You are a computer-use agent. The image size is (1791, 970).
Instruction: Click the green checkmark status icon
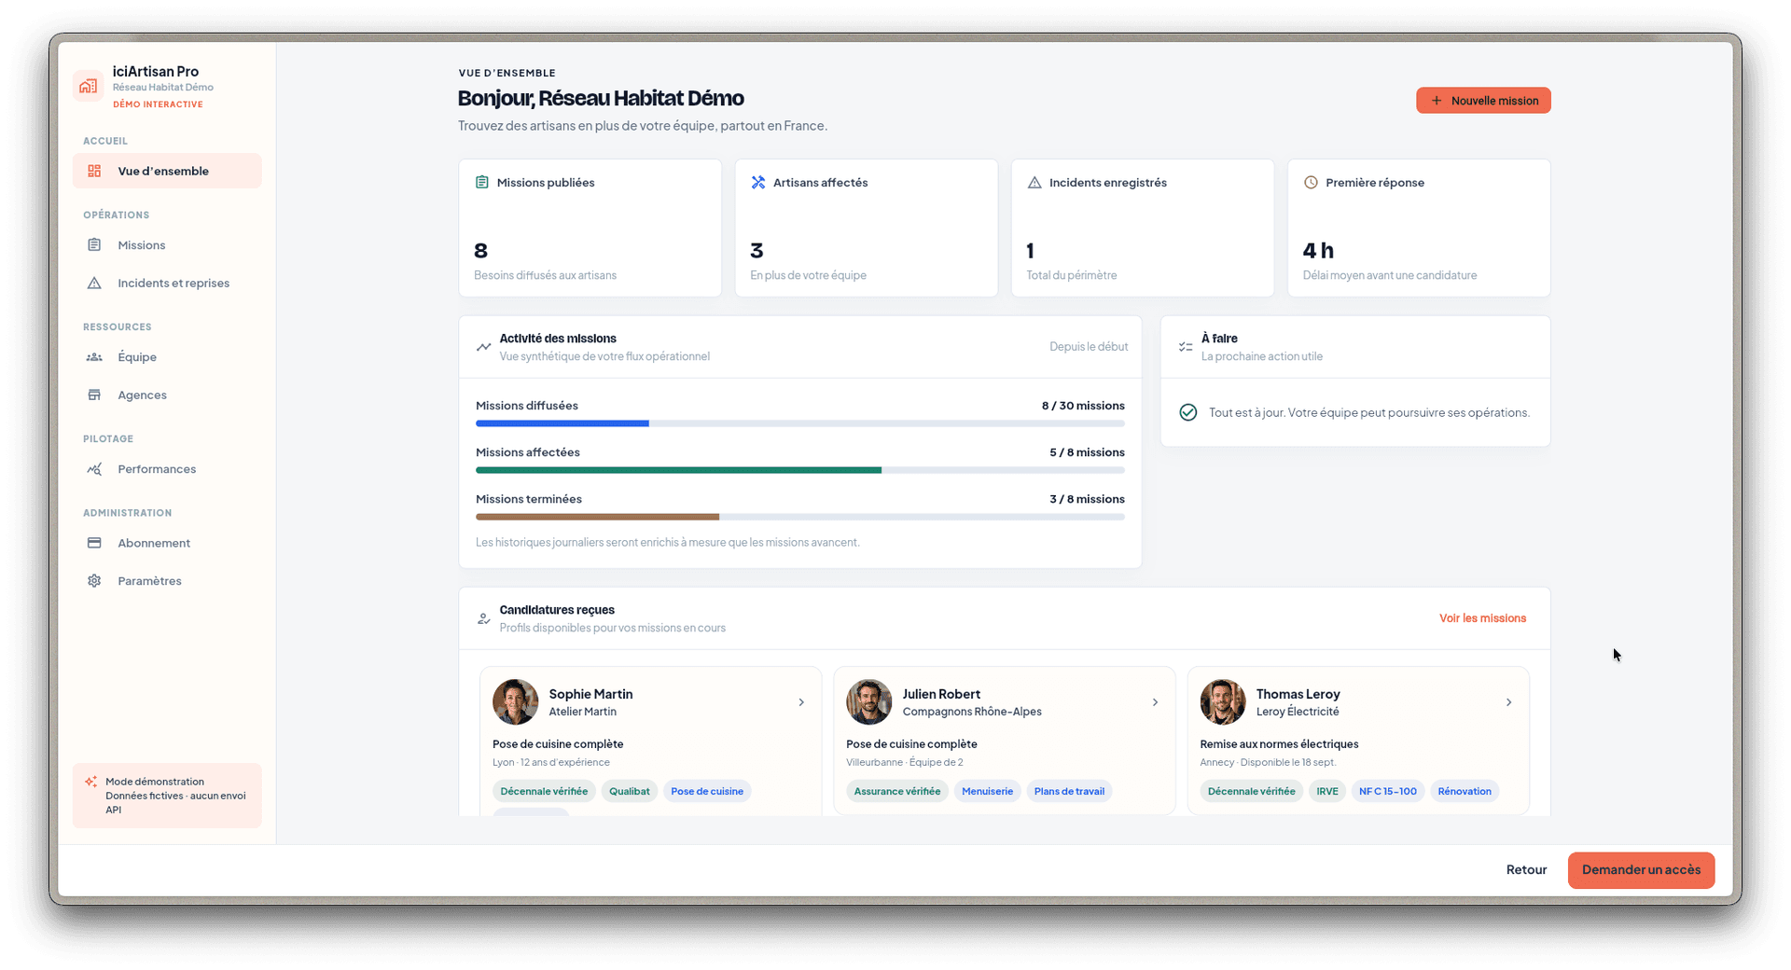tap(1188, 412)
